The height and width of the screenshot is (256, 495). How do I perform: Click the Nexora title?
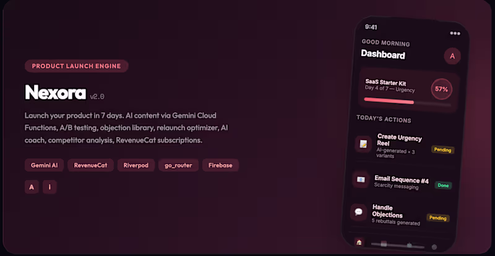[55, 93]
